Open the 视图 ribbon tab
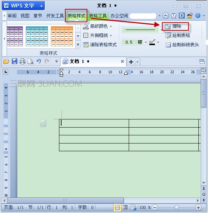The width and height of the screenshot is (208, 213). [25, 16]
